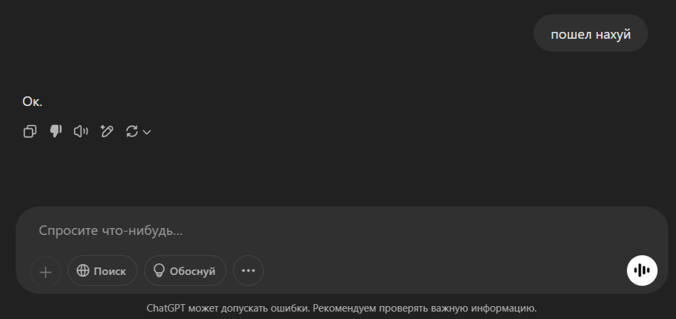
Task: Click the globe icon inside Поиск button
Action: [83, 270]
